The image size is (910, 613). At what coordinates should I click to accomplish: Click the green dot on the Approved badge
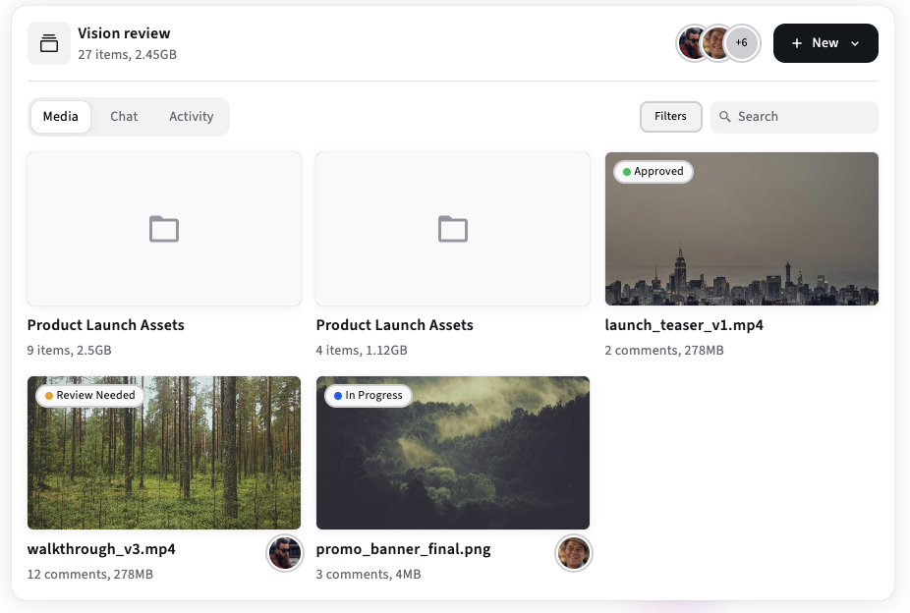(627, 172)
